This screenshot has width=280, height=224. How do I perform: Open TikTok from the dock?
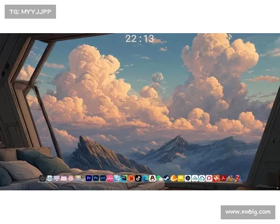pos(138,178)
